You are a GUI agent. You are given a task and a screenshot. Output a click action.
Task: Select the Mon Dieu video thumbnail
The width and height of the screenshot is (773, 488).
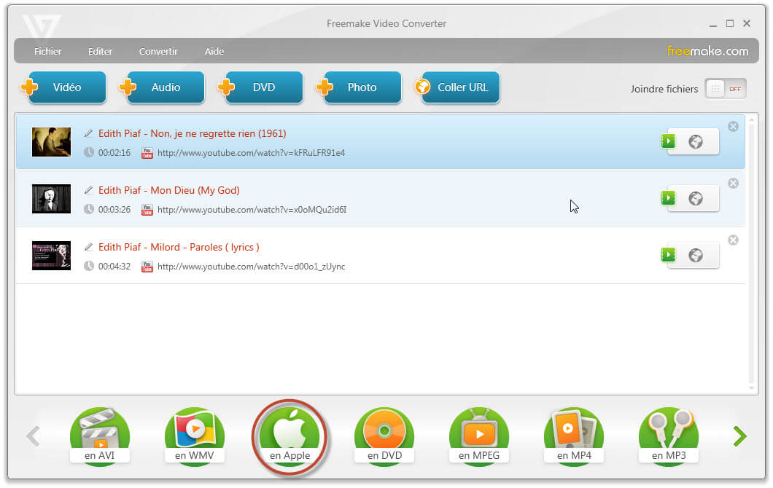click(51, 198)
